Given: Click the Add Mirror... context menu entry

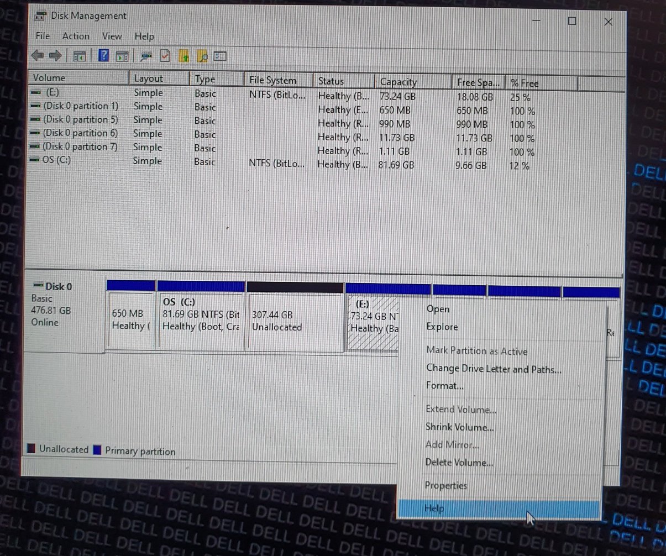Looking at the screenshot, I should point(452,445).
